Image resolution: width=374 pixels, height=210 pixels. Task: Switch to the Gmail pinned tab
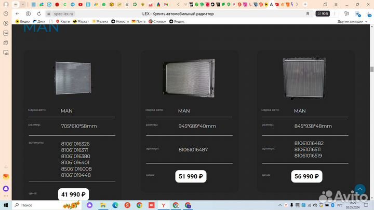[166, 4]
